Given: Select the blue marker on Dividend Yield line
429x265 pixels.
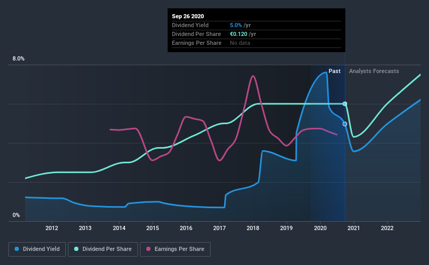Looking at the screenshot, I should tap(345, 124).
